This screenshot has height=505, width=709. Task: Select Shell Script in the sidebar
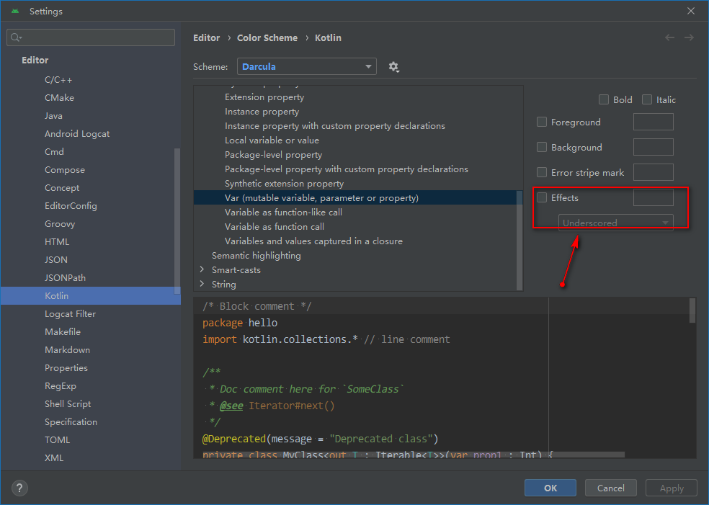pyautogui.click(x=68, y=403)
